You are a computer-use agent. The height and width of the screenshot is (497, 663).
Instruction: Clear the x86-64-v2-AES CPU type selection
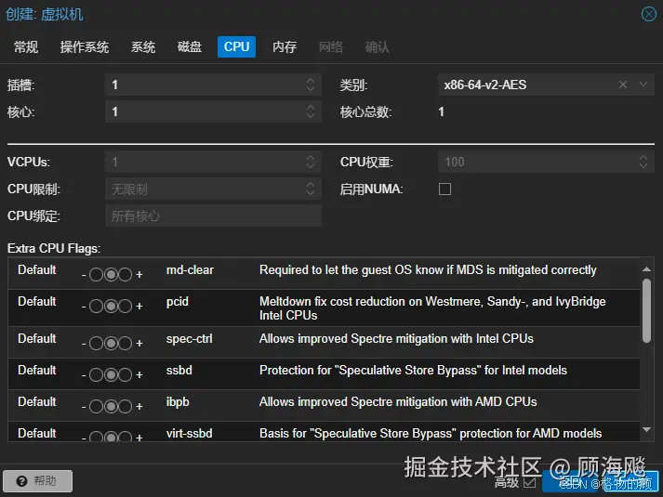[623, 85]
